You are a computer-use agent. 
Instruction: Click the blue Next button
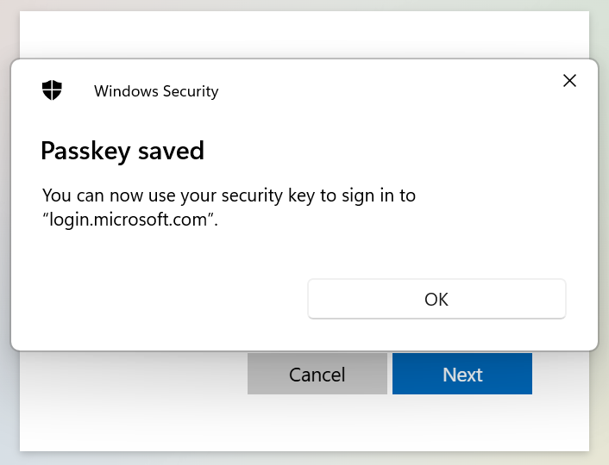[x=462, y=375]
